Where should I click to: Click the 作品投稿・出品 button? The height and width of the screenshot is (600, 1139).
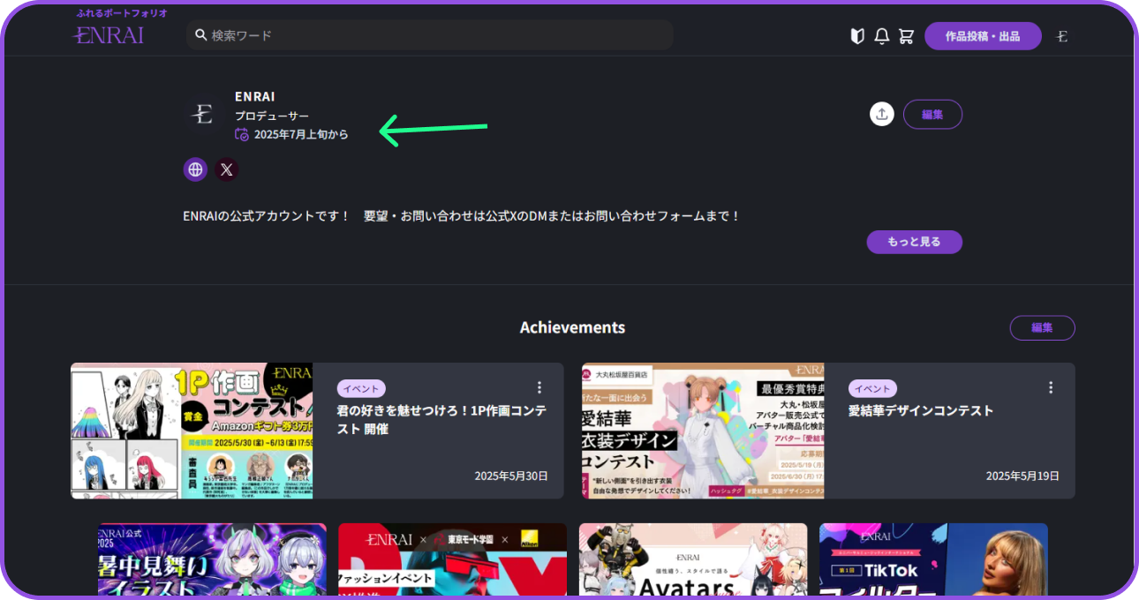click(983, 36)
